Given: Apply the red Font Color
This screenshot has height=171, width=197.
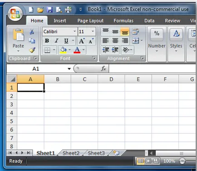Looking at the screenshot, I should pos(77,50).
